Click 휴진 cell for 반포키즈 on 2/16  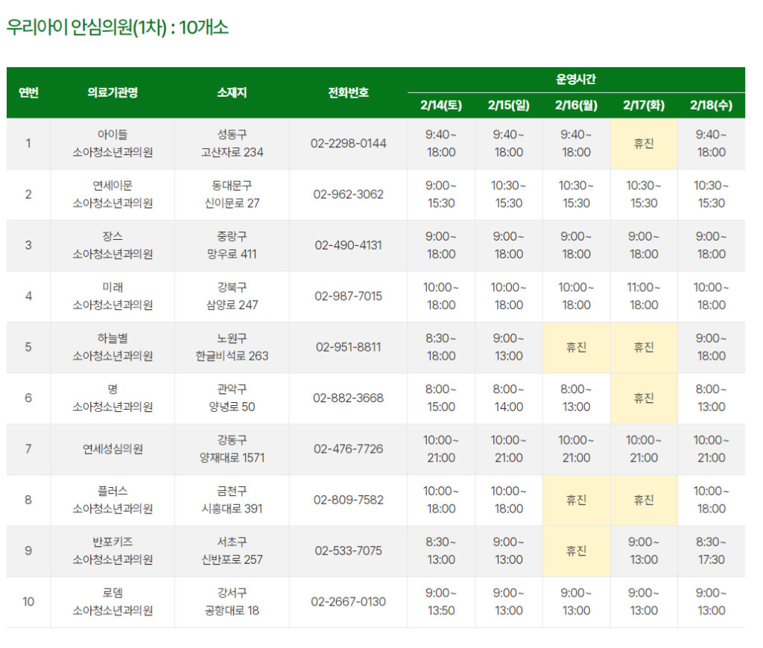click(x=576, y=551)
